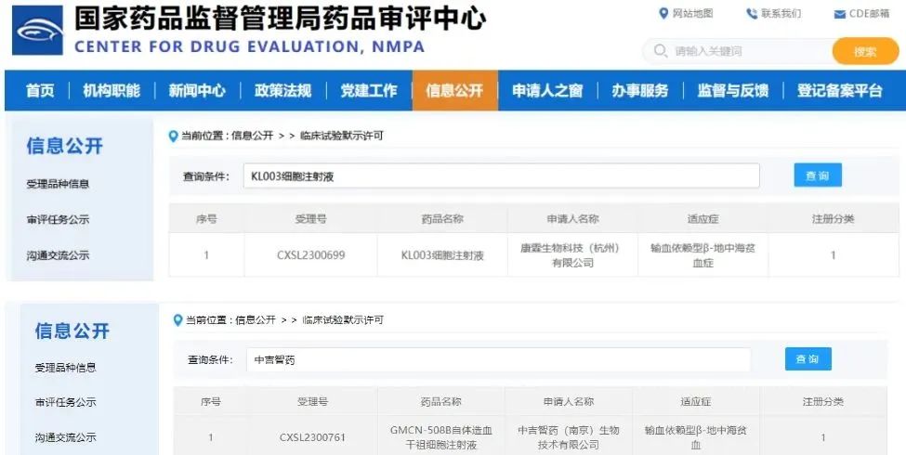Click 受理号 column header in upper table

[311, 219]
